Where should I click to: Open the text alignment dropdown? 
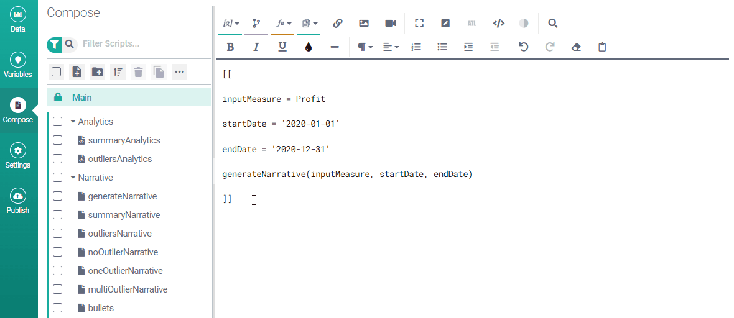click(391, 47)
